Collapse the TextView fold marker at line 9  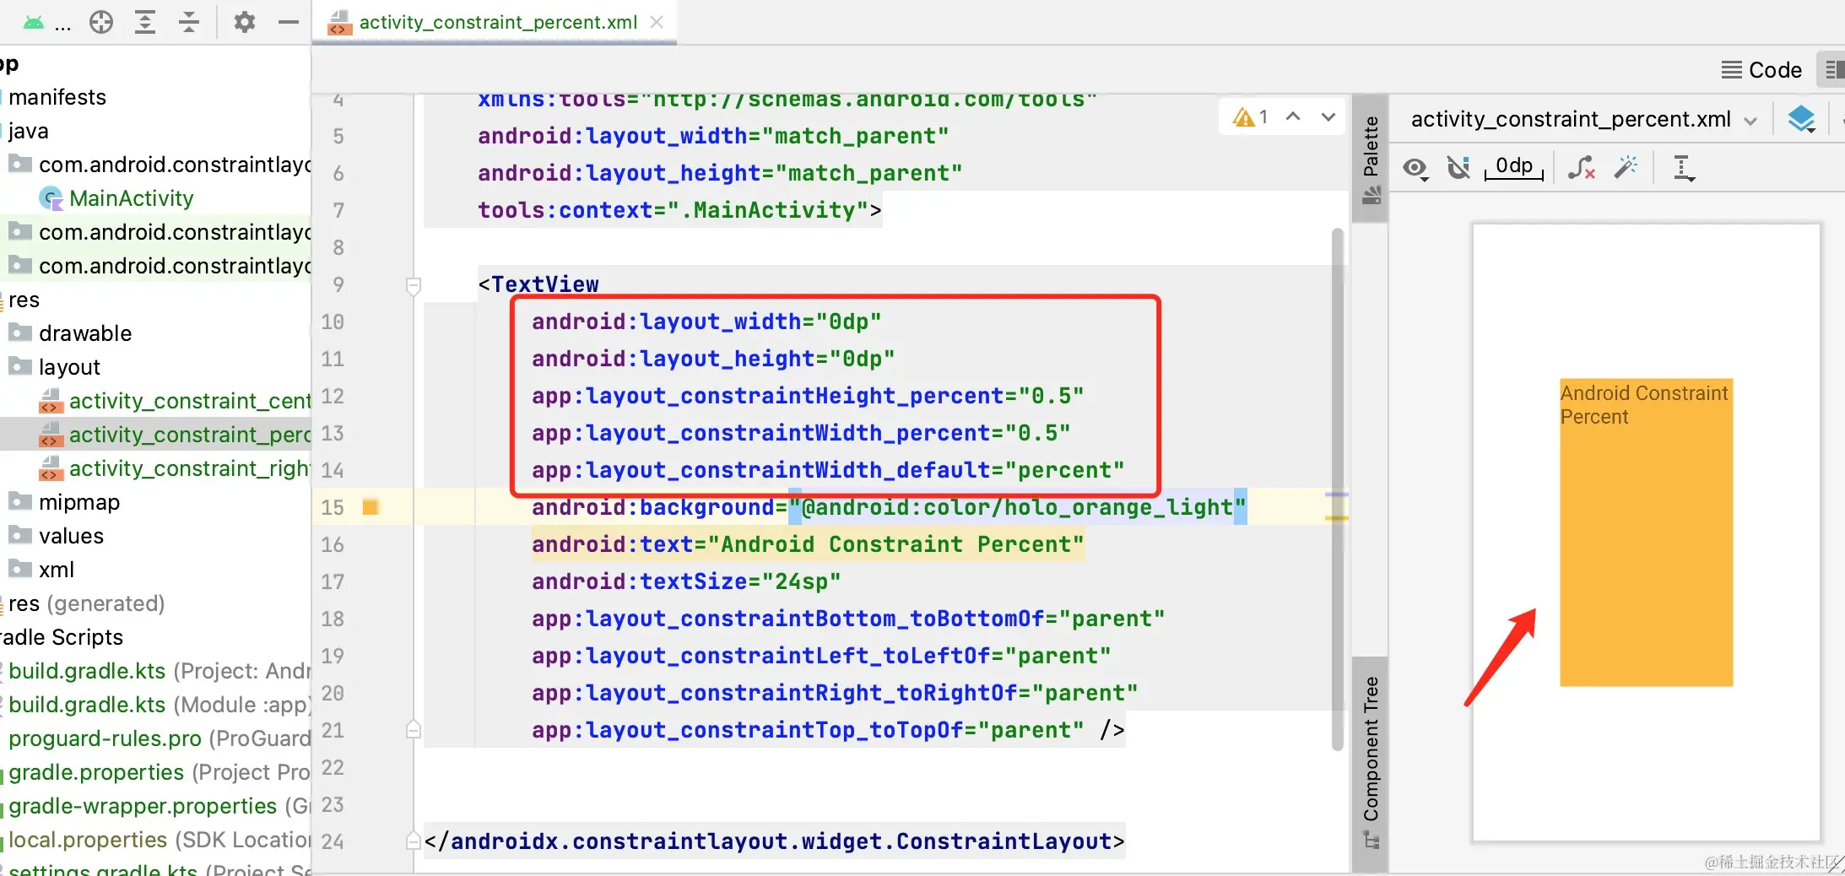click(x=414, y=285)
